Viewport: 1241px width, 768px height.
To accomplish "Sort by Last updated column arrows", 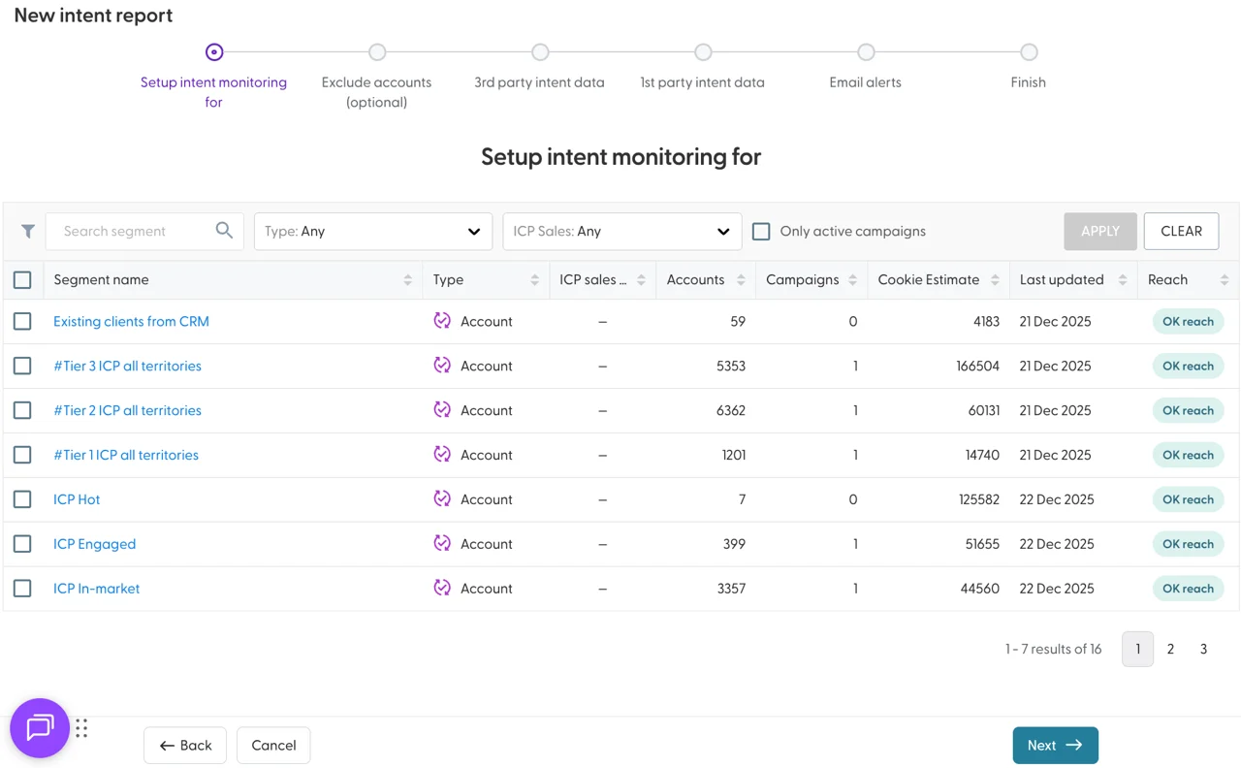I will click(x=1123, y=280).
